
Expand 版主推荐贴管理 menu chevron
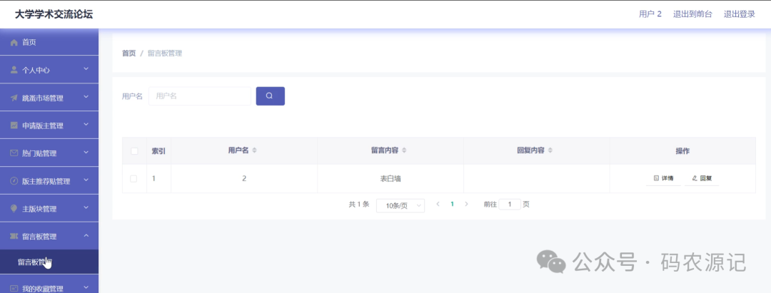point(86,180)
